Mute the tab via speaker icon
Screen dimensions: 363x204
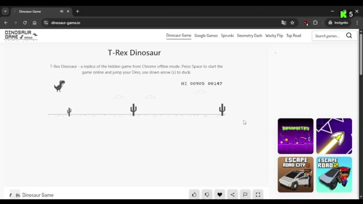(x=62, y=11)
